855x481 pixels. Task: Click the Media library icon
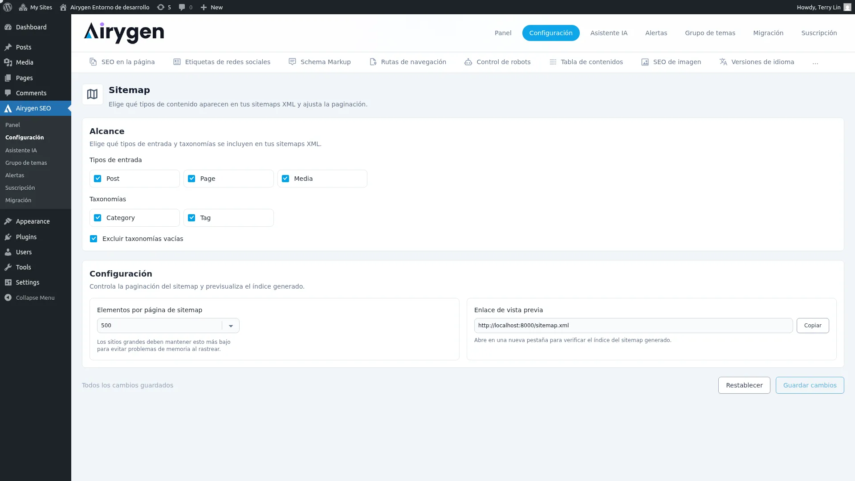coord(8,62)
